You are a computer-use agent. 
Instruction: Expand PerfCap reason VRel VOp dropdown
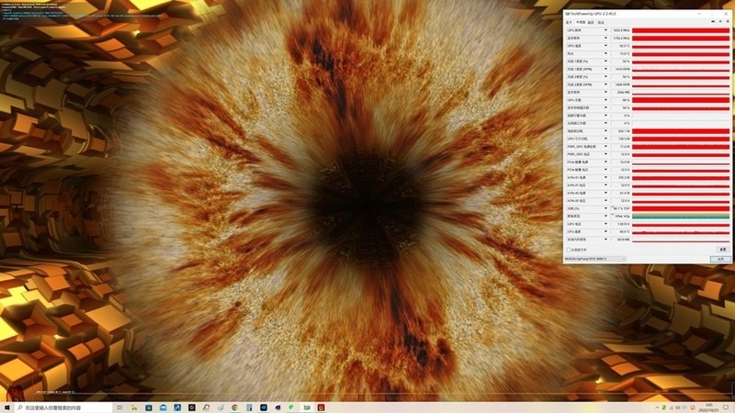[605, 216]
